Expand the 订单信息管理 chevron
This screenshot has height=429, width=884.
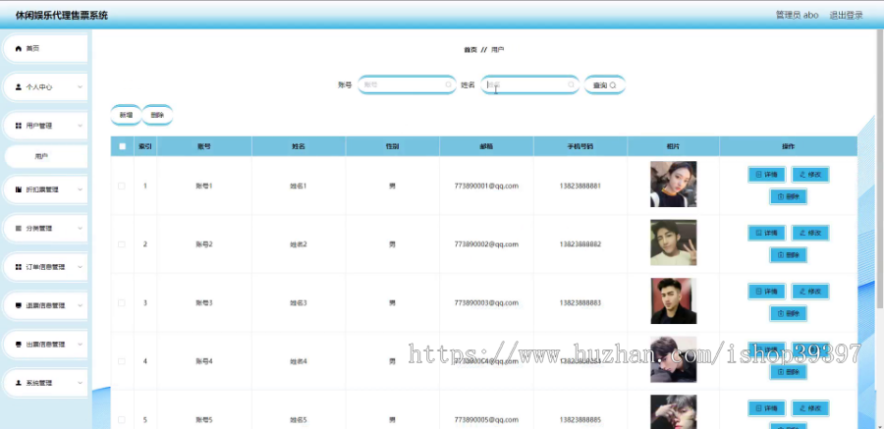click(81, 267)
